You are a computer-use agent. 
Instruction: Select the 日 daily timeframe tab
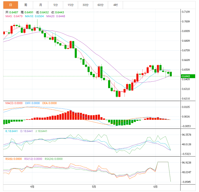(11, 5)
